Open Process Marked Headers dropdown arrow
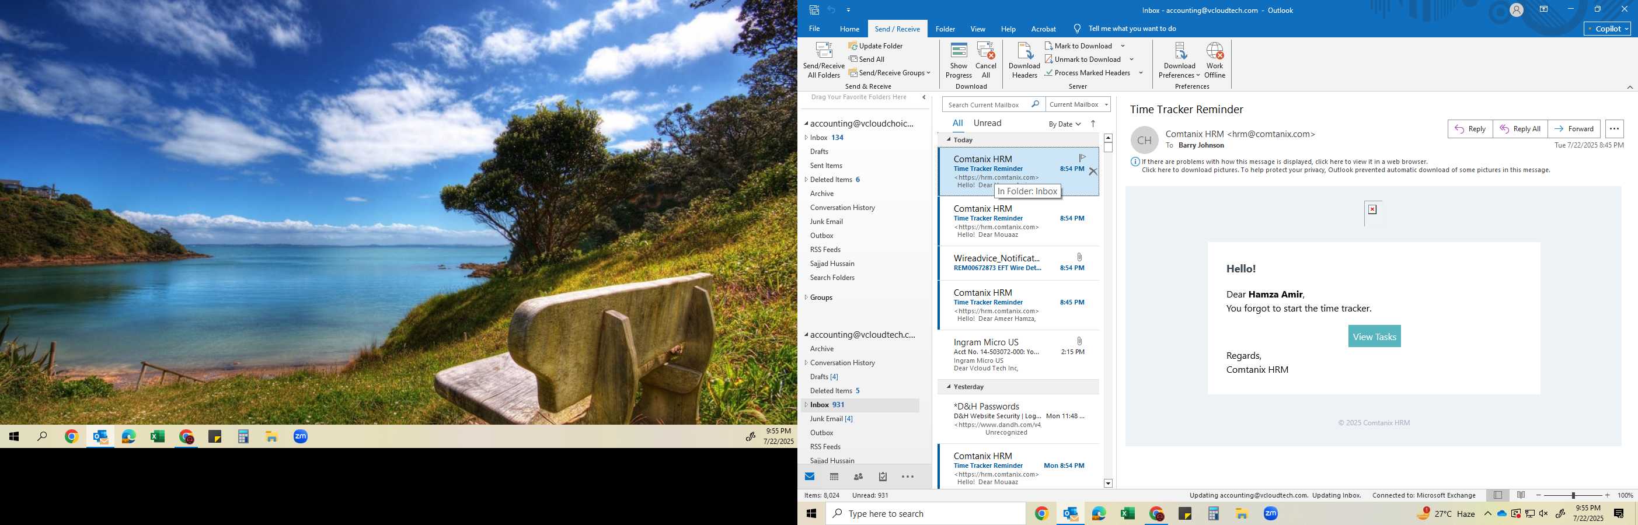 (1140, 72)
